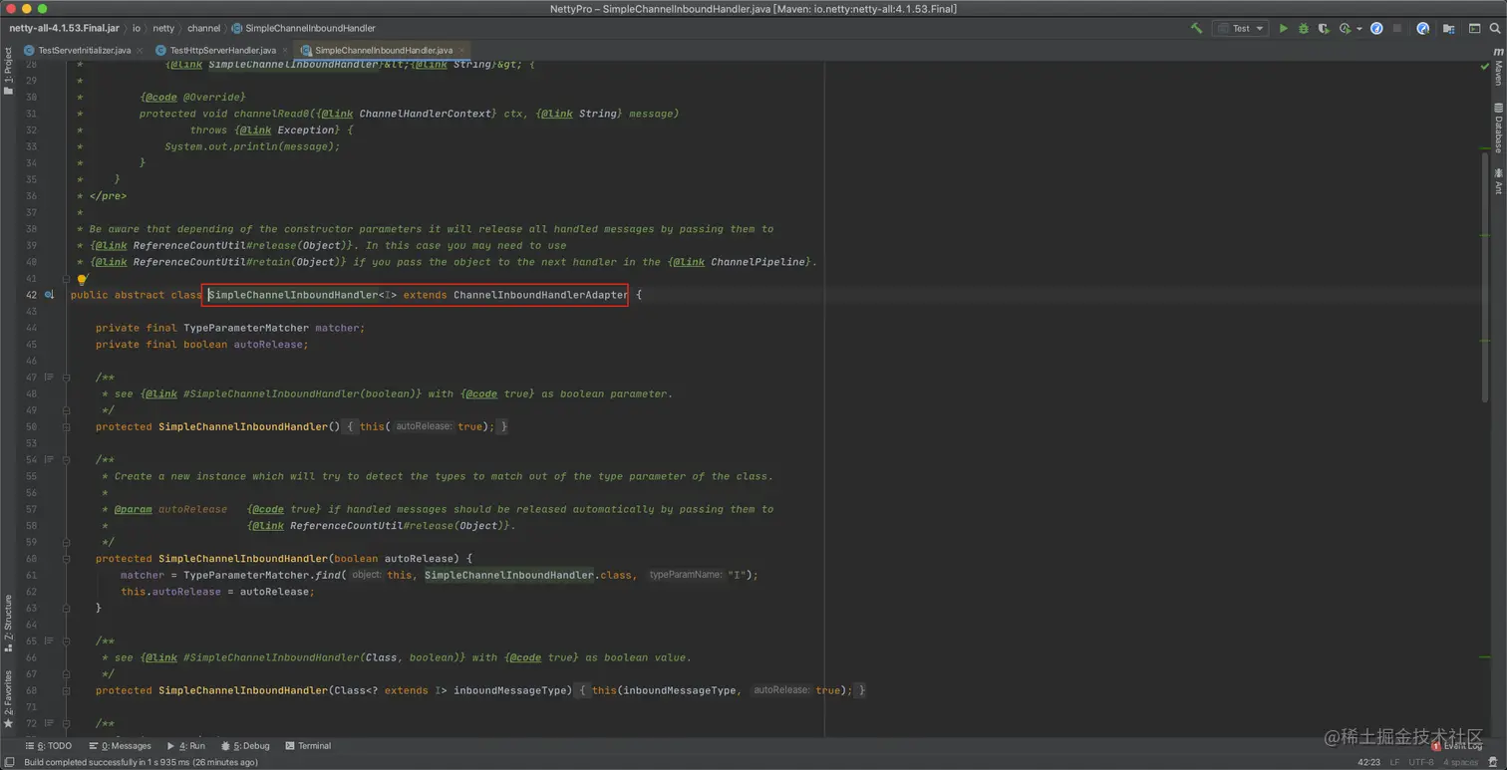Click the Event Log button
1507x770 pixels.
pos(1458,746)
